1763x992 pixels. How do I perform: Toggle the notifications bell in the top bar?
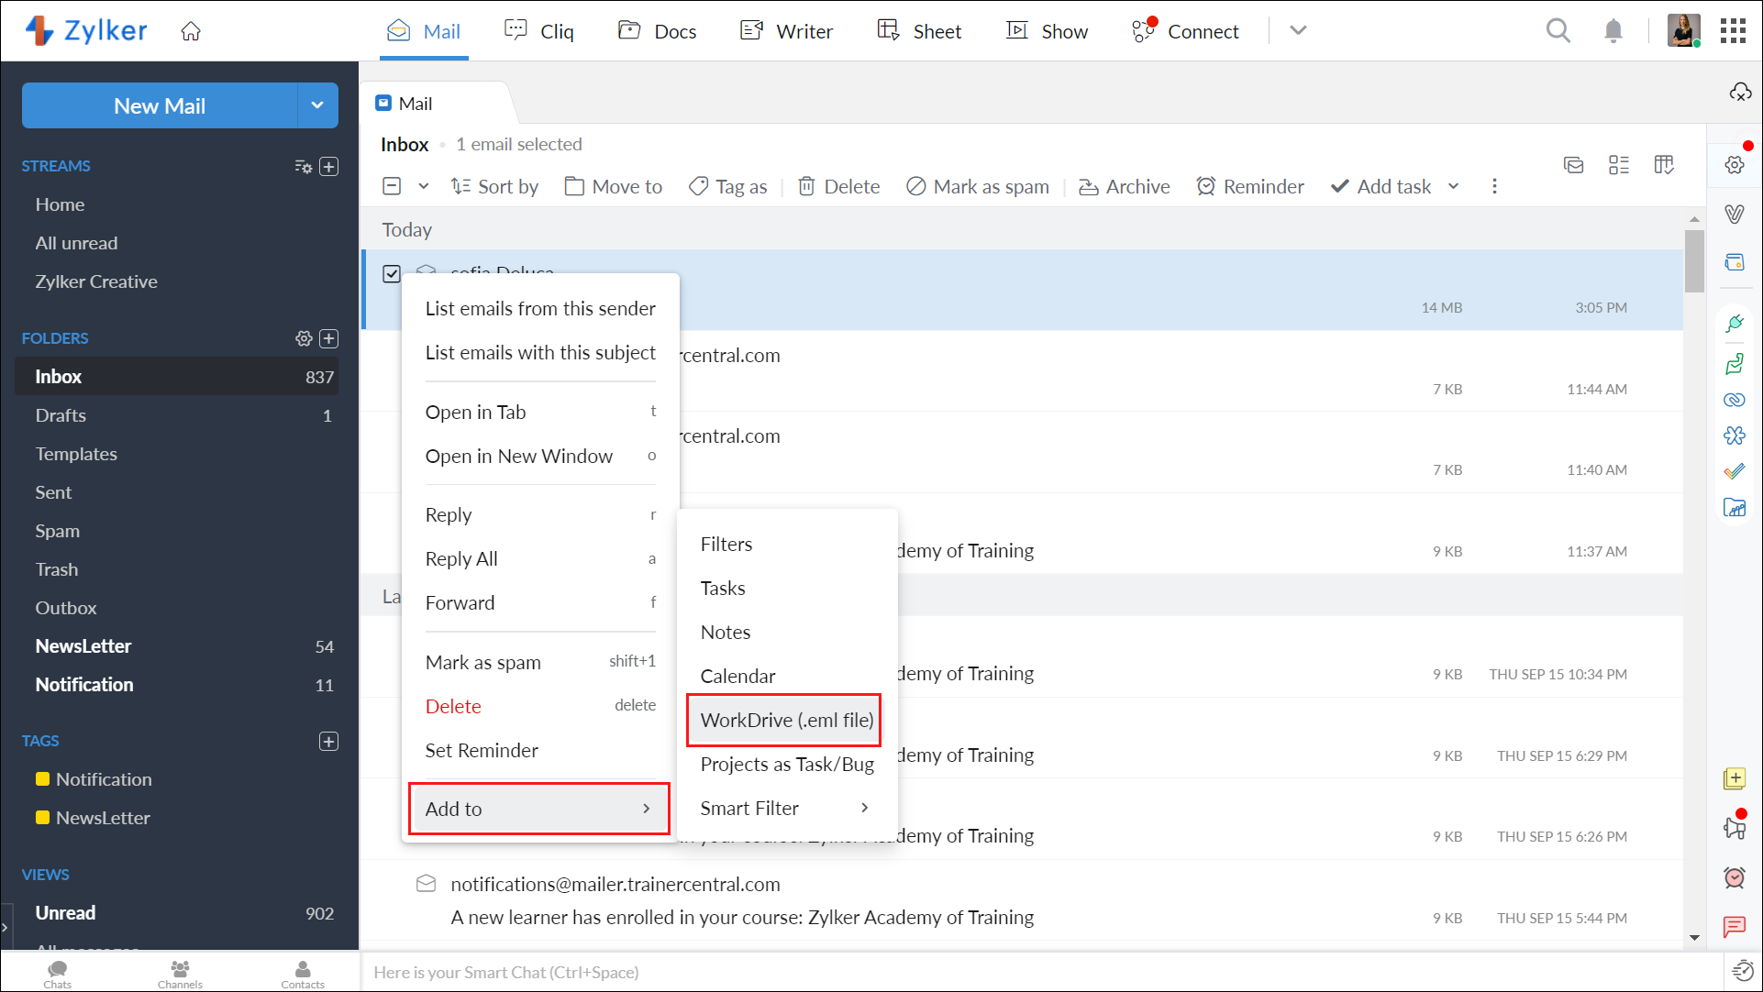(x=1614, y=30)
